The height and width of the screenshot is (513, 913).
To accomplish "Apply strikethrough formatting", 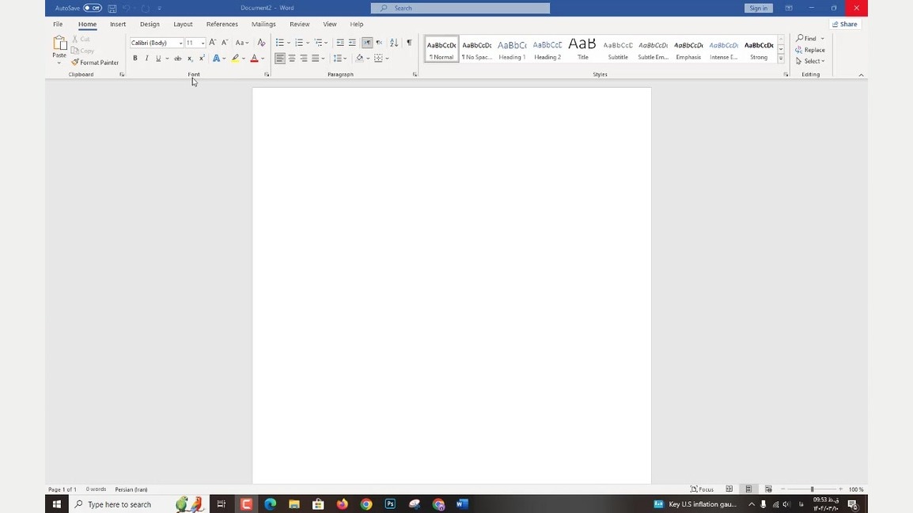I will click(177, 58).
